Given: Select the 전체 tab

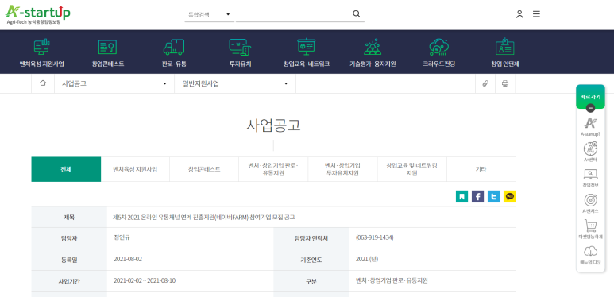Looking at the screenshot, I should tap(66, 169).
